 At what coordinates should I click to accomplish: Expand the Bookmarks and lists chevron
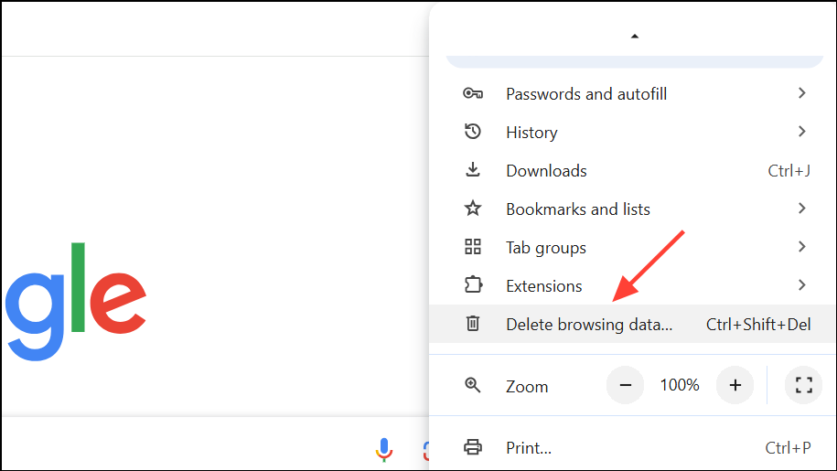click(x=801, y=208)
